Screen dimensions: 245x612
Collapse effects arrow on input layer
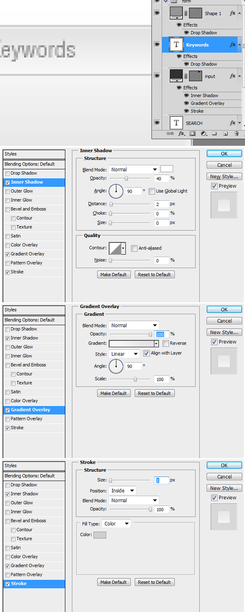pyautogui.click(x=239, y=76)
